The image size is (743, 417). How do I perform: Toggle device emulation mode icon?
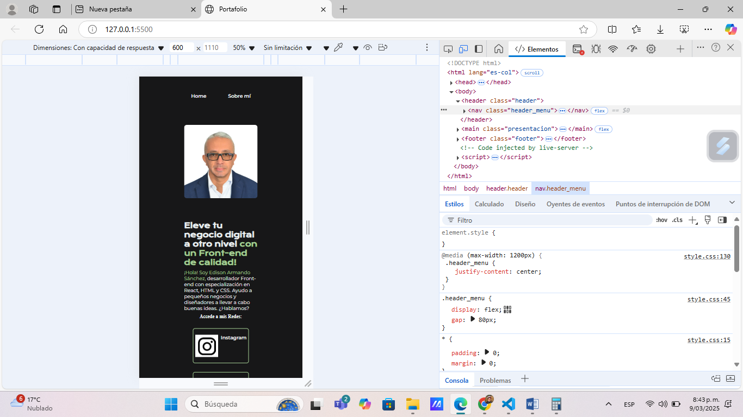463,49
